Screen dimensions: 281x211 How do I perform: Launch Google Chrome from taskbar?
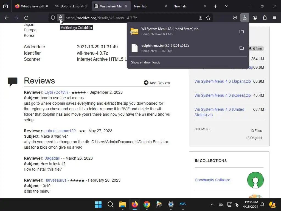coord(147,204)
